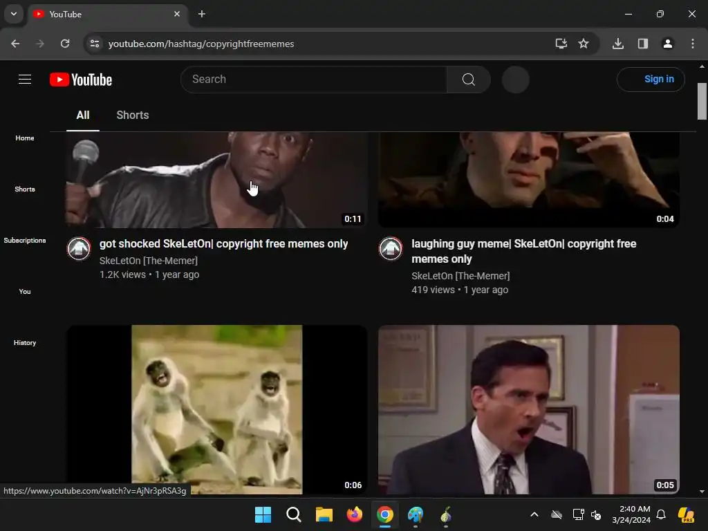Screen dimensions: 708x531
Task: Open site information icon in address bar
Action: pyautogui.click(x=95, y=44)
